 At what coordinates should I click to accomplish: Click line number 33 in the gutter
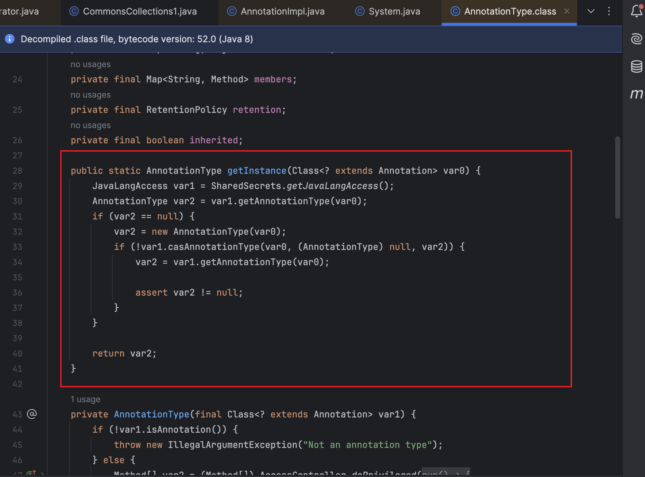click(x=17, y=247)
